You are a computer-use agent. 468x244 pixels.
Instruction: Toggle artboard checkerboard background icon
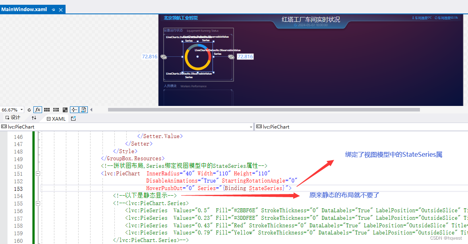coord(65,110)
